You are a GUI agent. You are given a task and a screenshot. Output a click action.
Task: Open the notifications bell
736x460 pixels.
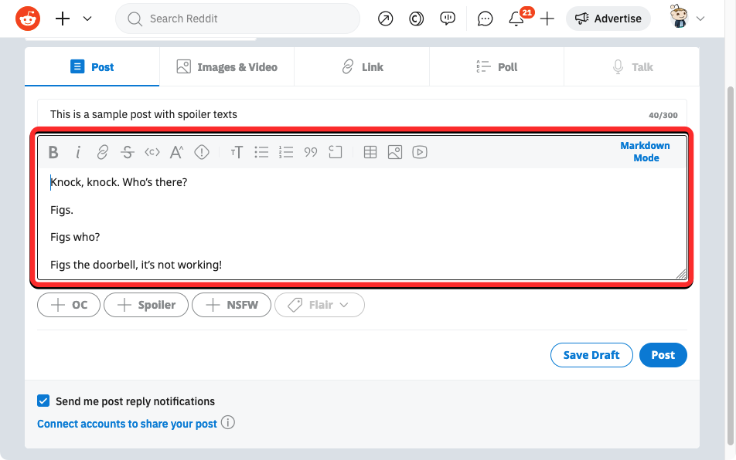click(516, 19)
